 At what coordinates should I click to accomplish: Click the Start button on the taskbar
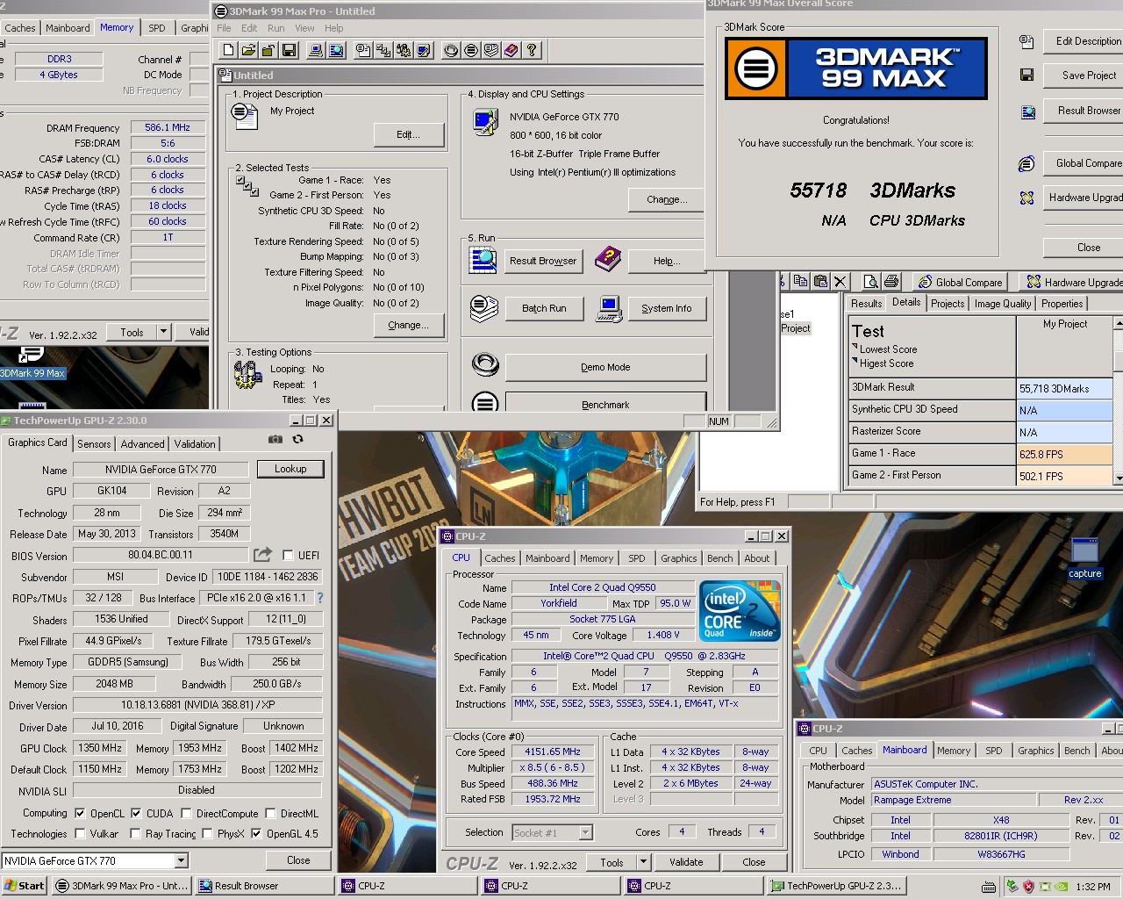coord(24,886)
